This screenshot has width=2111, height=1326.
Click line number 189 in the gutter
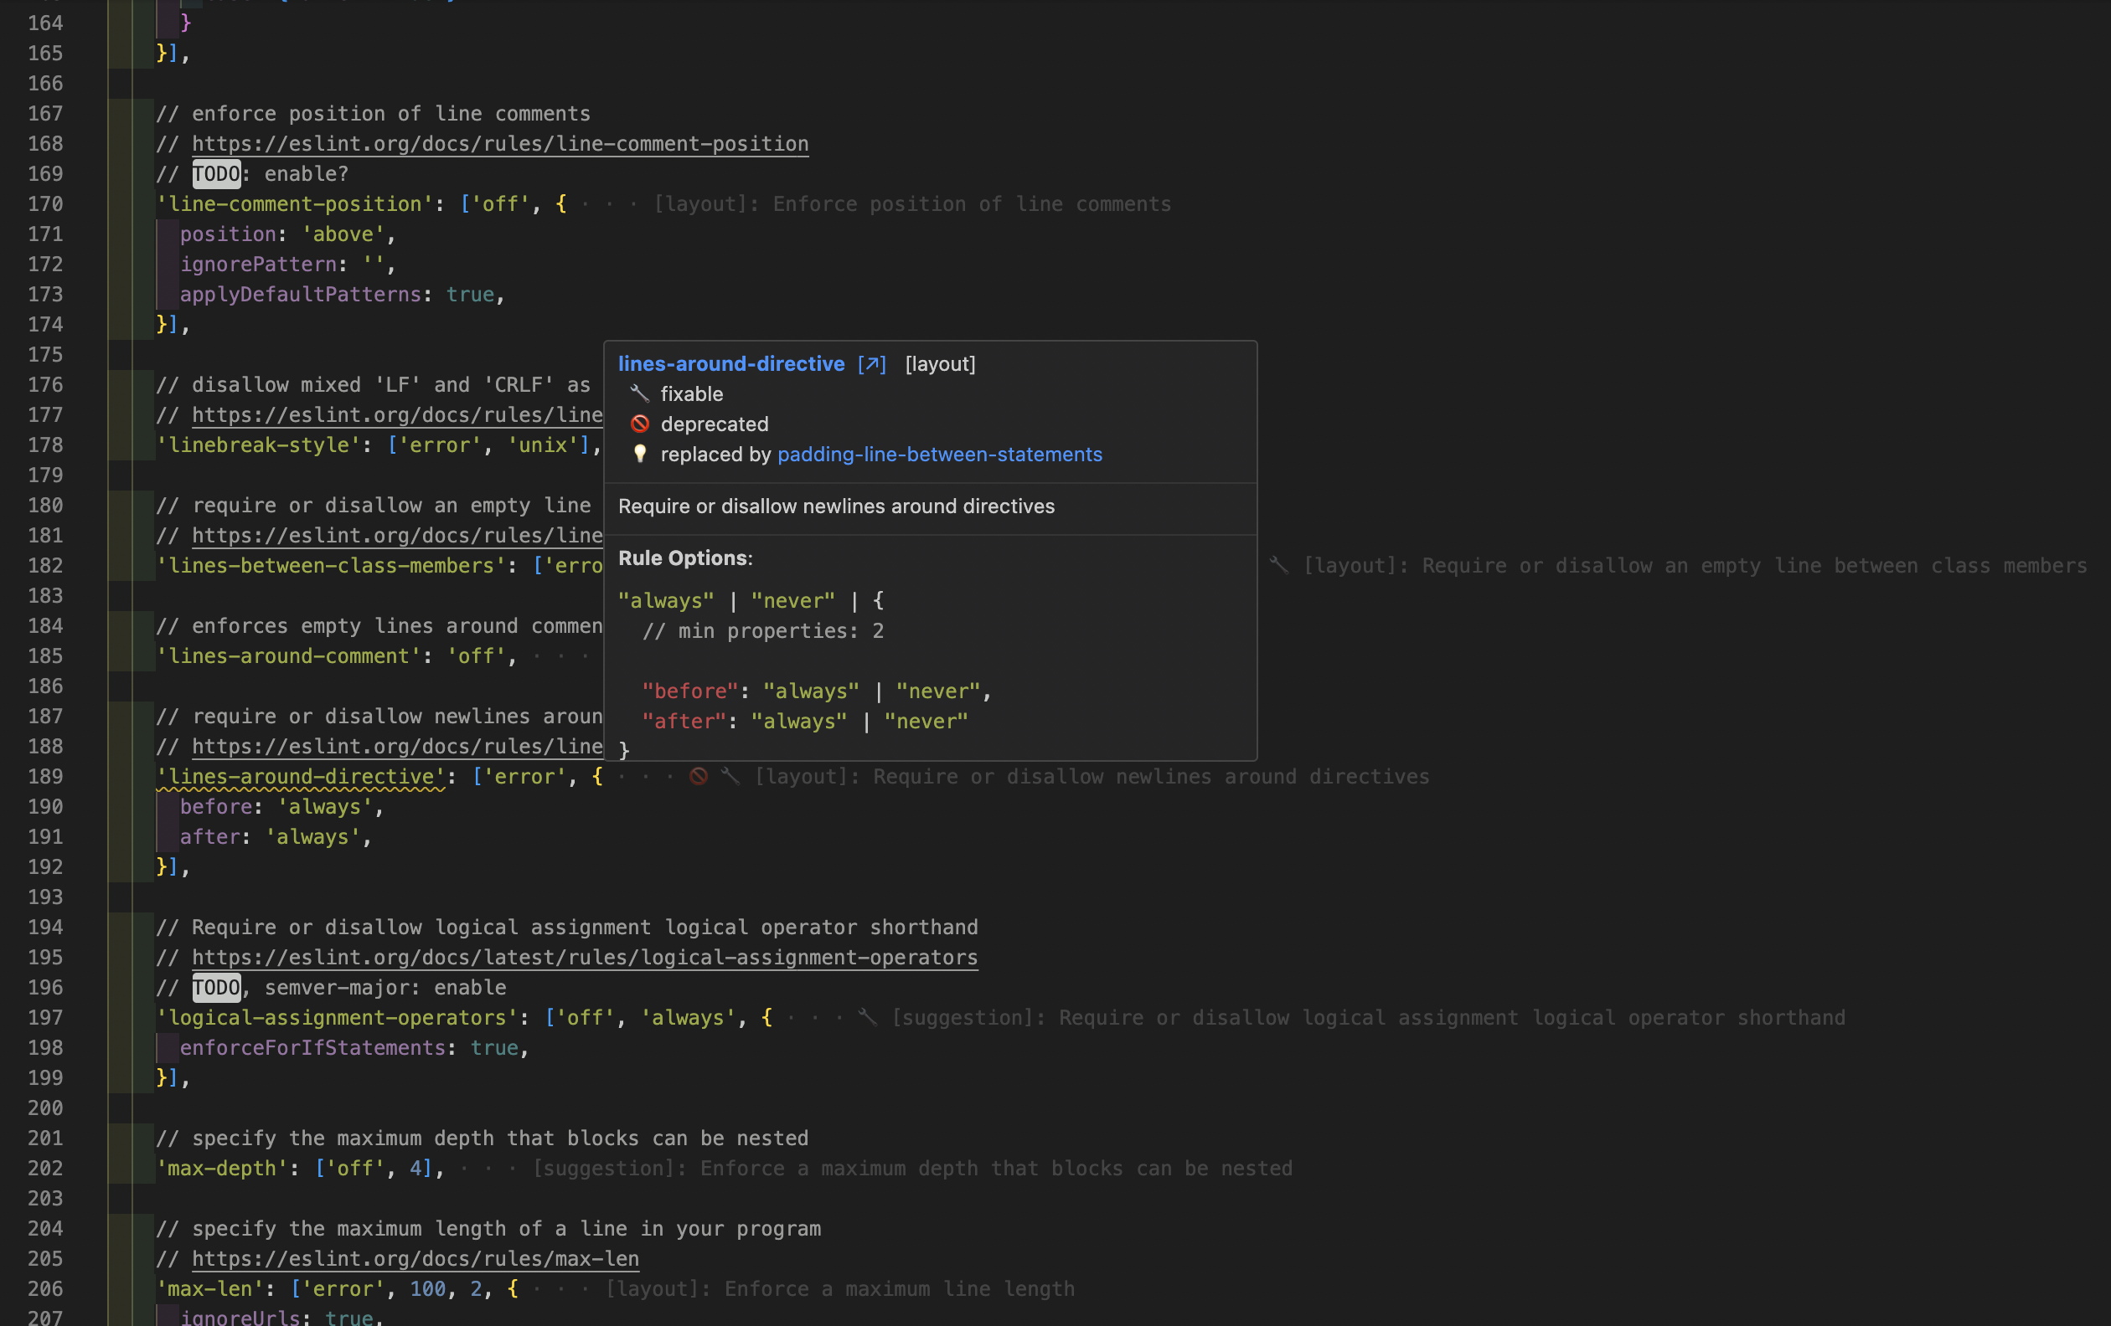45,776
